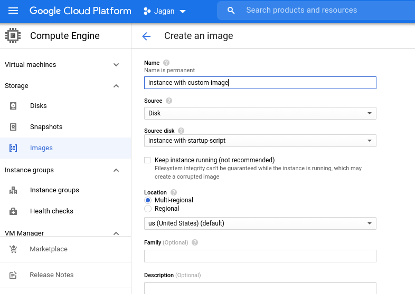Open Snapshots in the sidebar
Viewport: 415px width, 294px height.
coord(65,127)
